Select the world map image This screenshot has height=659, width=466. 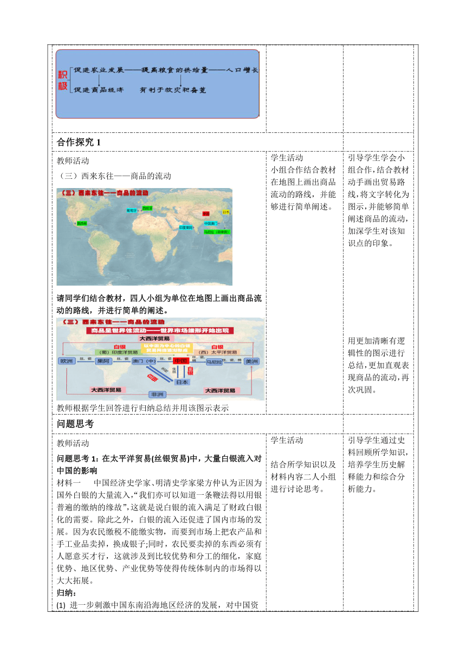(144, 237)
